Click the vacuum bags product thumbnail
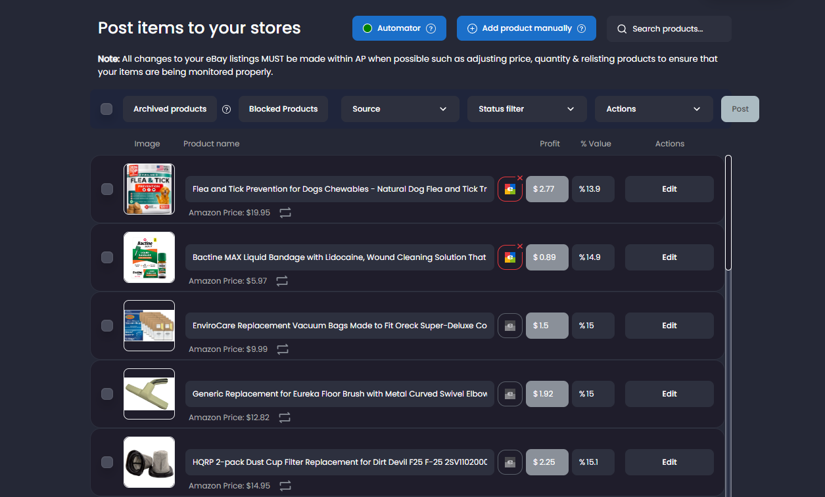This screenshot has width=825, height=497. 149,326
